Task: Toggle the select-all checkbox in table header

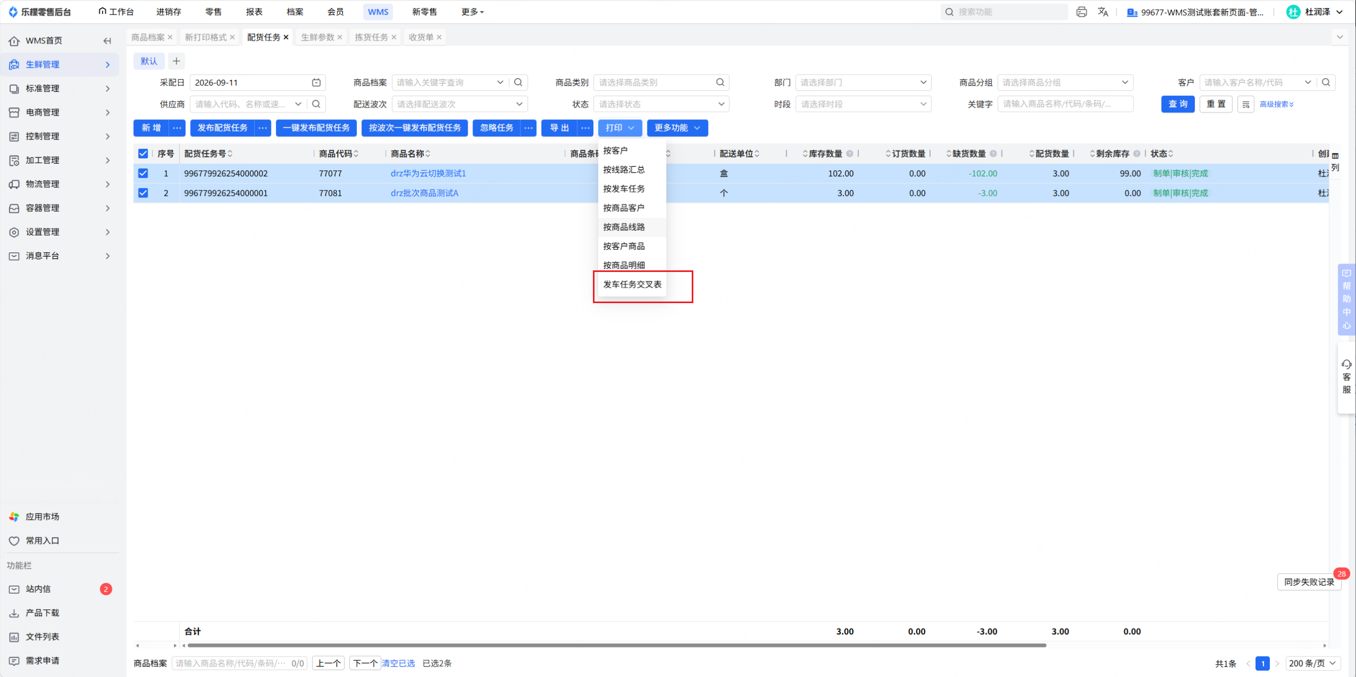Action: [x=143, y=154]
